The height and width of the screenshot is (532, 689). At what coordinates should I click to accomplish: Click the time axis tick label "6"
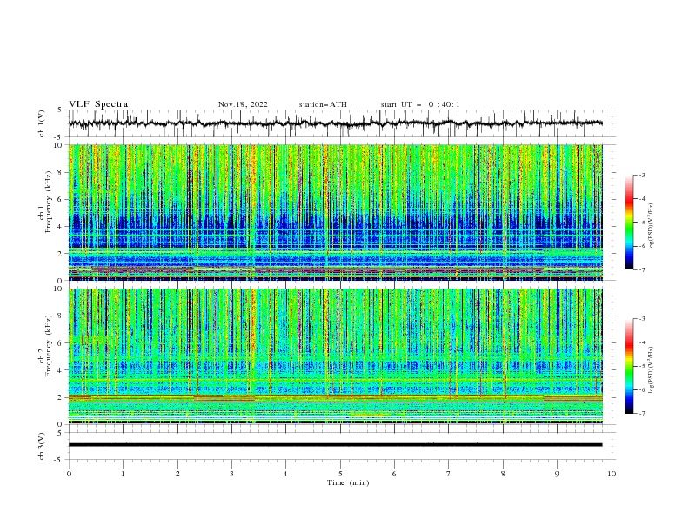click(x=394, y=474)
